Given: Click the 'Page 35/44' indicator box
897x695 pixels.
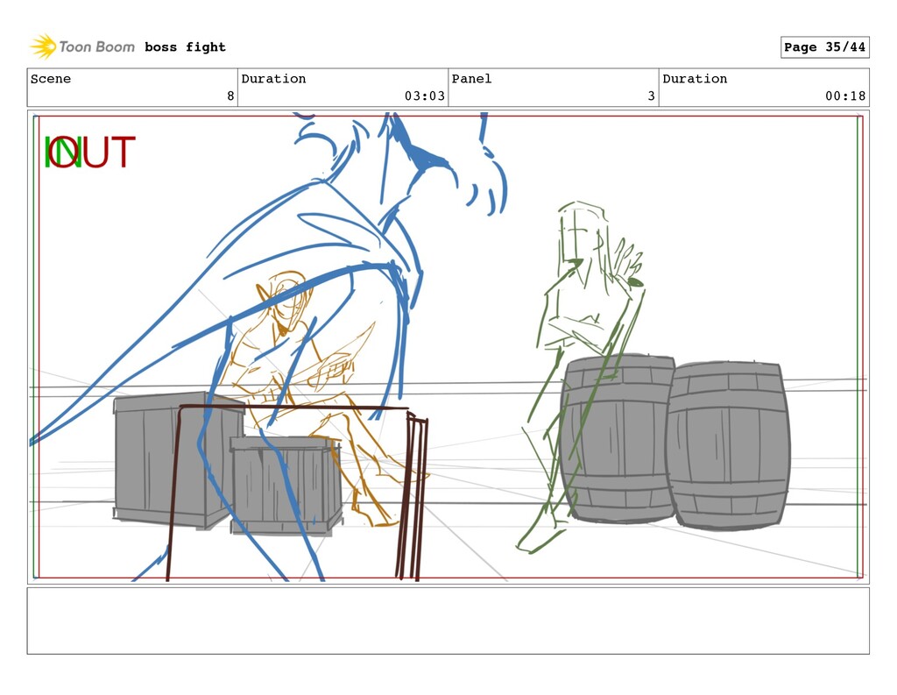Looking at the screenshot, I should 824,47.
